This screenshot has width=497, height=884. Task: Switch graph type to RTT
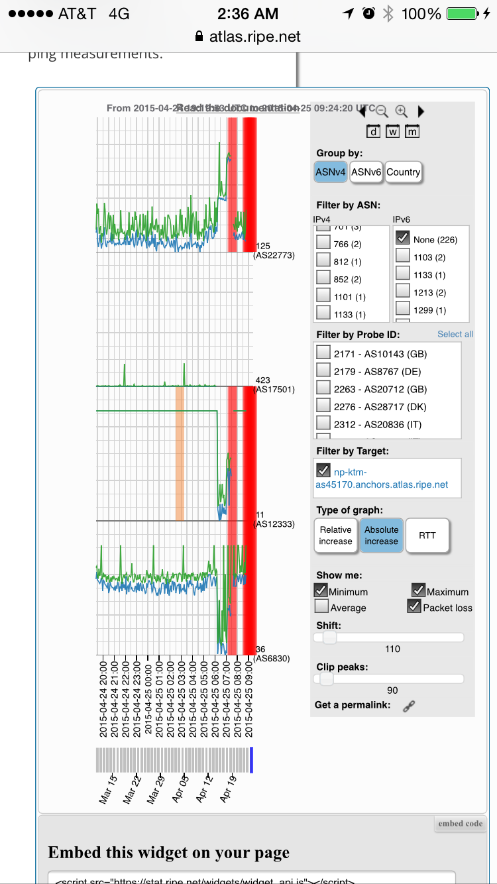(x=427, y=535)
